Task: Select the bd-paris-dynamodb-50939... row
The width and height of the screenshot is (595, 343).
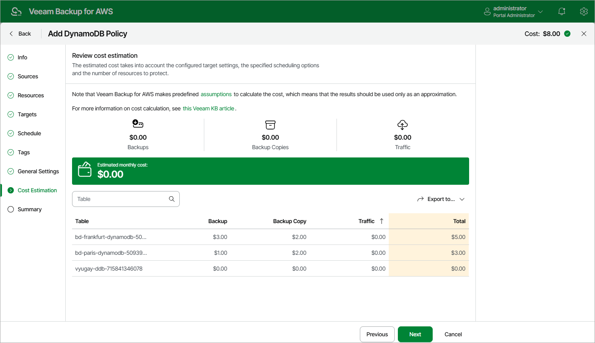Action: coord(270,253)
